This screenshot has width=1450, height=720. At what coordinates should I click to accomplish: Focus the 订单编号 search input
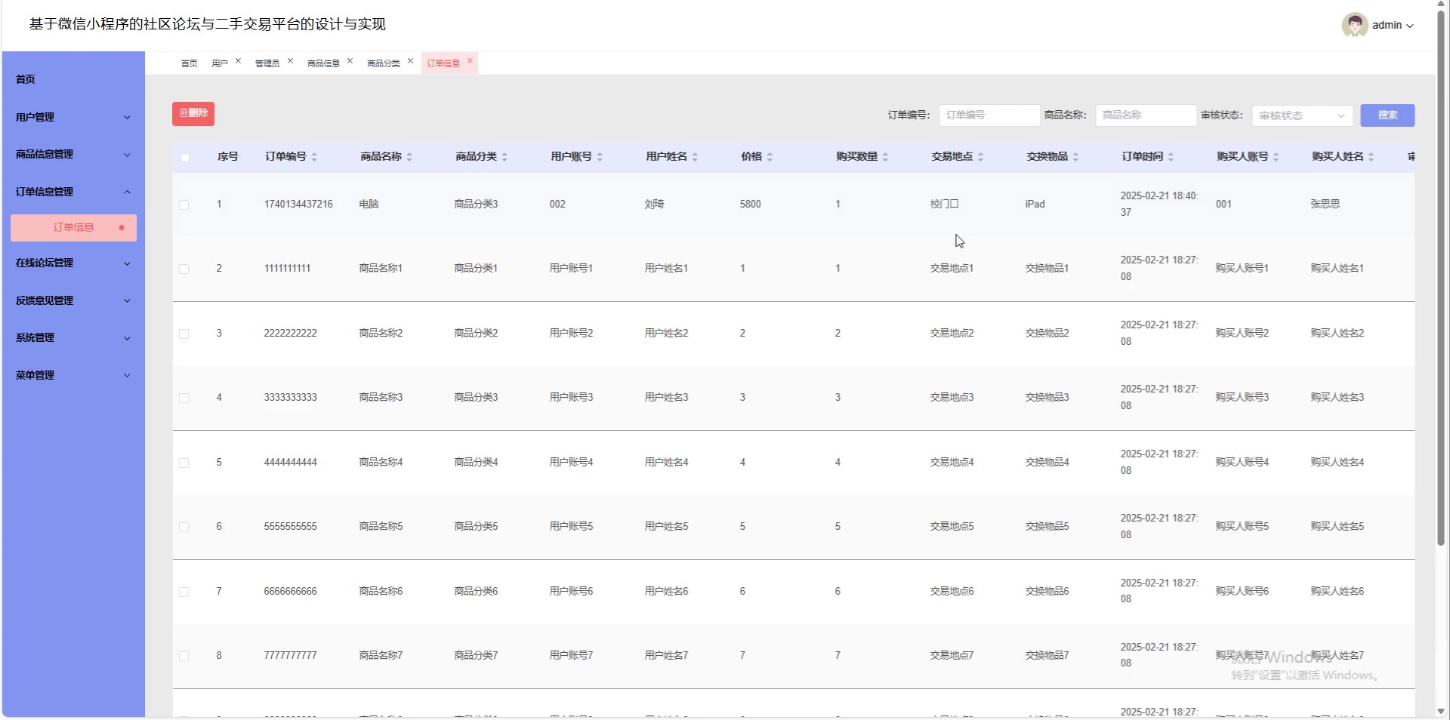pos(989,115)
